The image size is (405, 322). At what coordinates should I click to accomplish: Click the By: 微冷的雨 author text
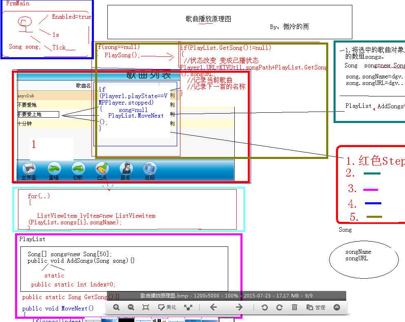click(x=289, y=27)
